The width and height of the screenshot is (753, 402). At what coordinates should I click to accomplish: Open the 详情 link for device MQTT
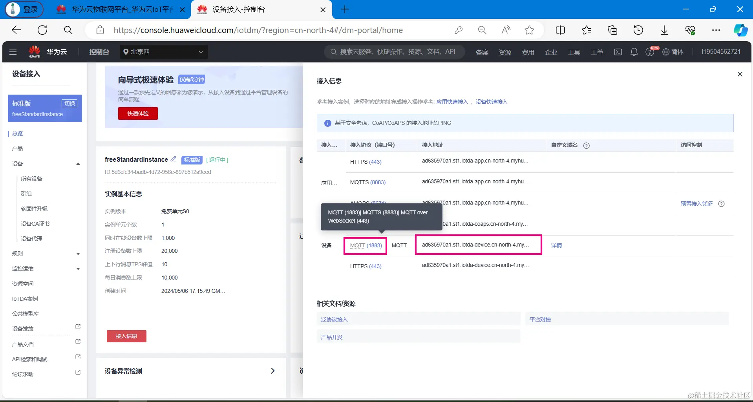[x=556, y=245]
